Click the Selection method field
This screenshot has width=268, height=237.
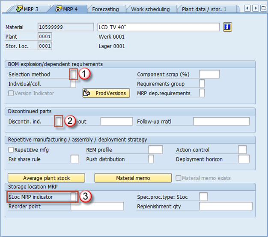point(74,74)
